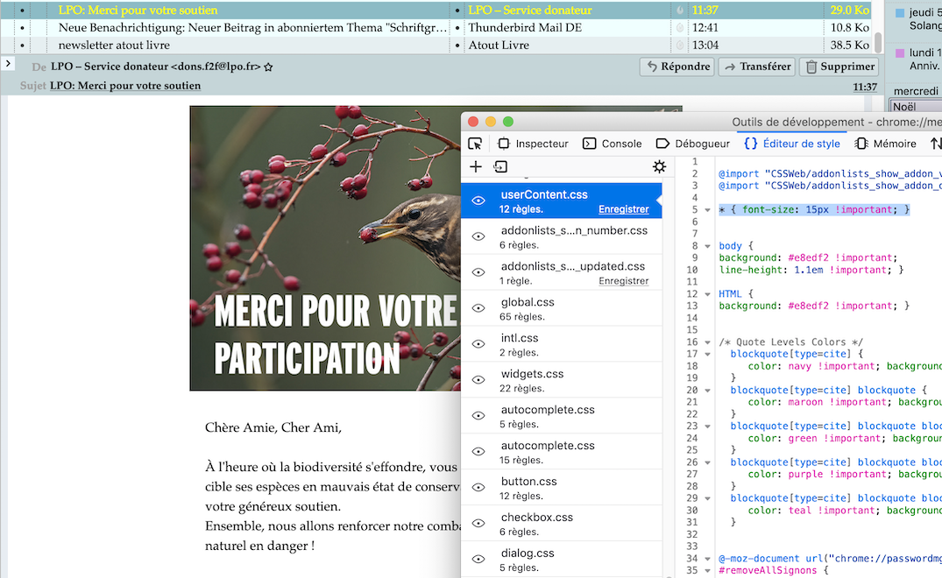Click the Transférer forward button
The width and height of the screenshot is (942, 578).
pos(756,67)
